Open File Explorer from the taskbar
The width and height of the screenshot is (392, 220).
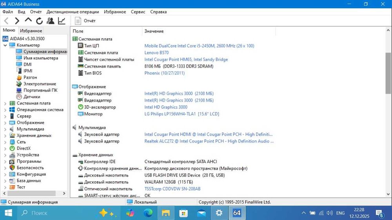tap(165, 213)
